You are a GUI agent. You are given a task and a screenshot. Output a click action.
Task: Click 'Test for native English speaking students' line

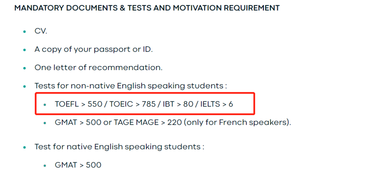[x=119, y=147]
